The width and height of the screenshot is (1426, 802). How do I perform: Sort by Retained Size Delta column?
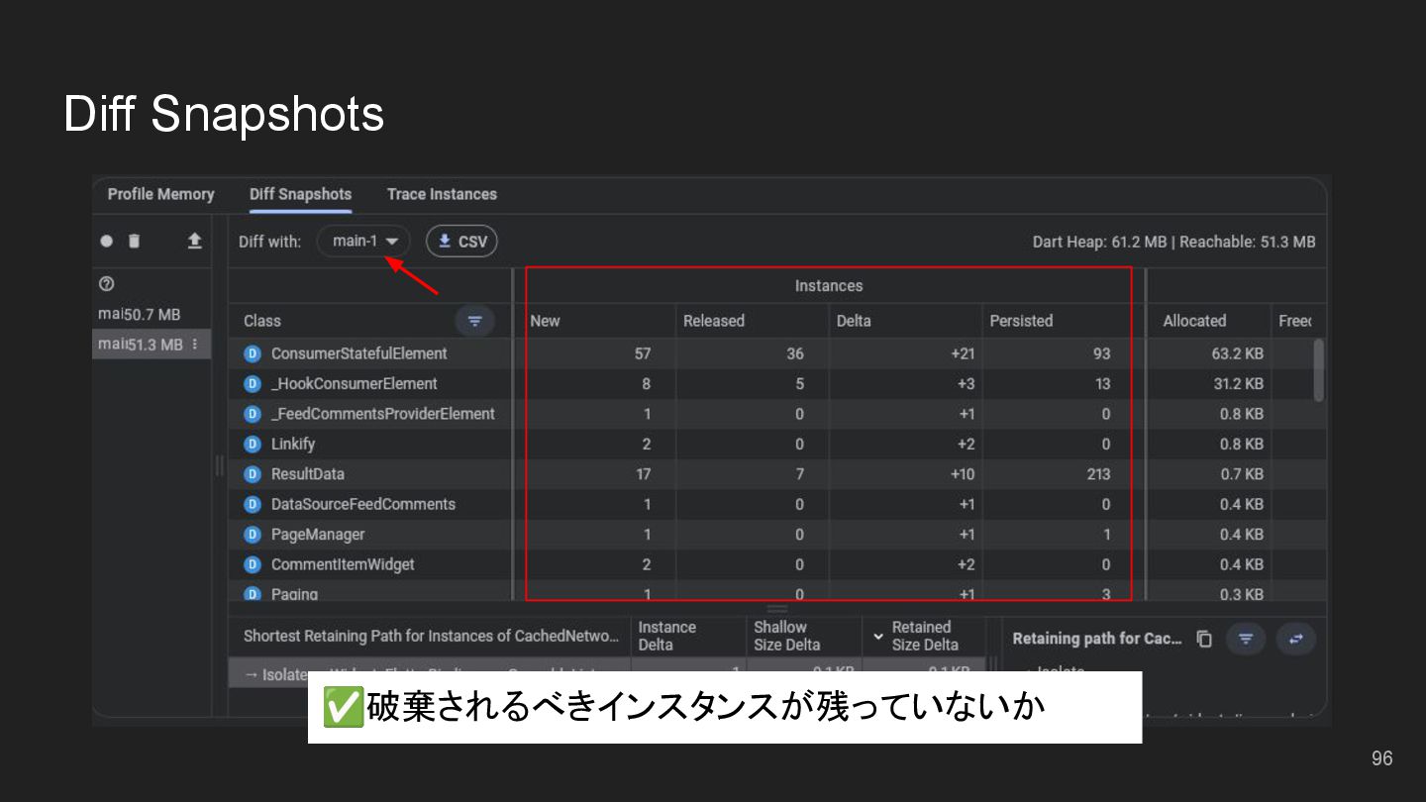point(923,636)
